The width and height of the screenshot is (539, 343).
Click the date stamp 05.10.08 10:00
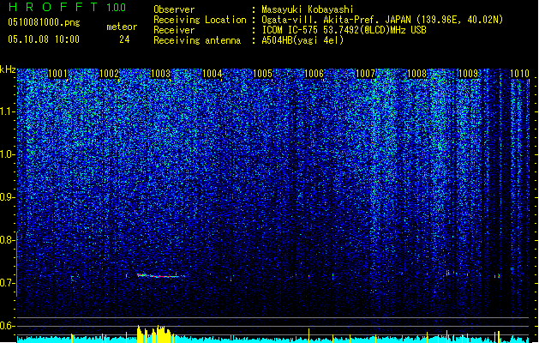tap(44, 39)
